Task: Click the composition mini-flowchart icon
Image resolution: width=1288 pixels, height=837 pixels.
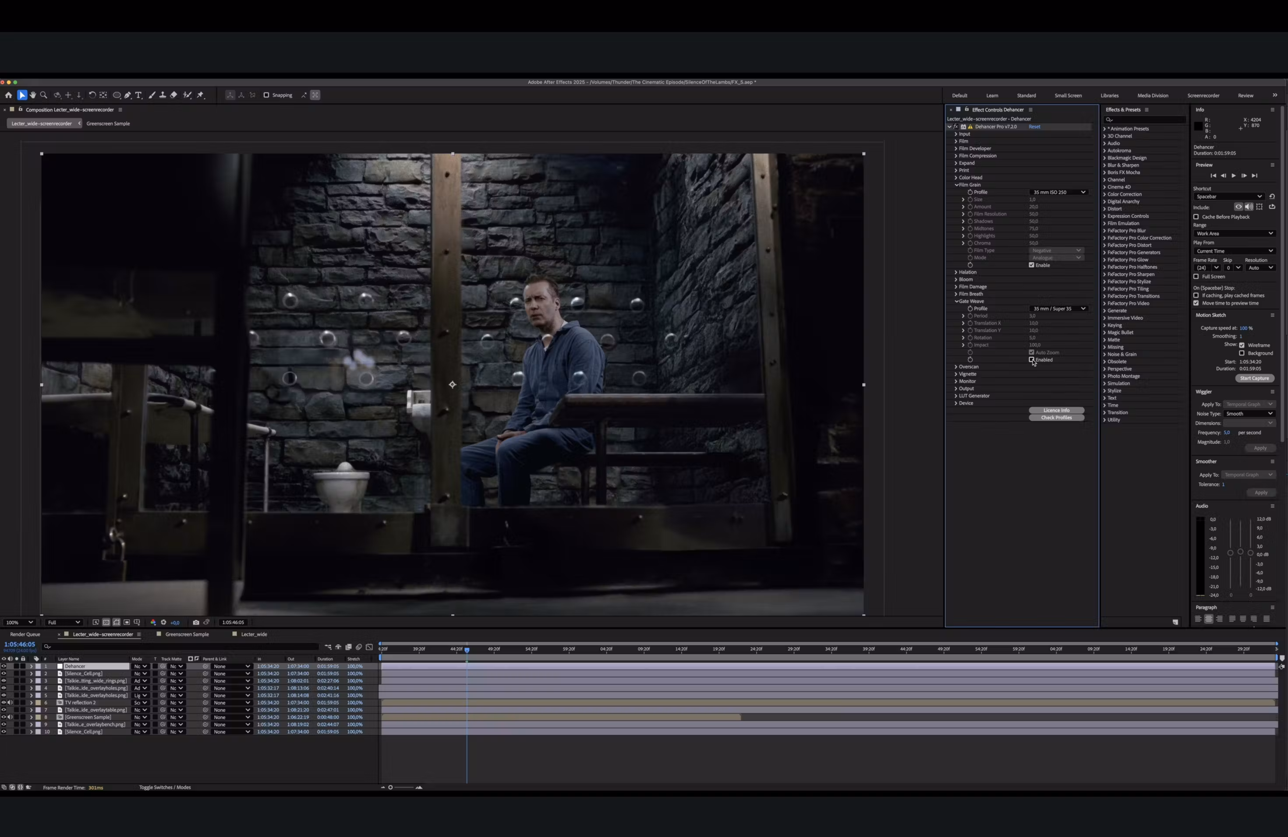Action: tap(328, 647)
